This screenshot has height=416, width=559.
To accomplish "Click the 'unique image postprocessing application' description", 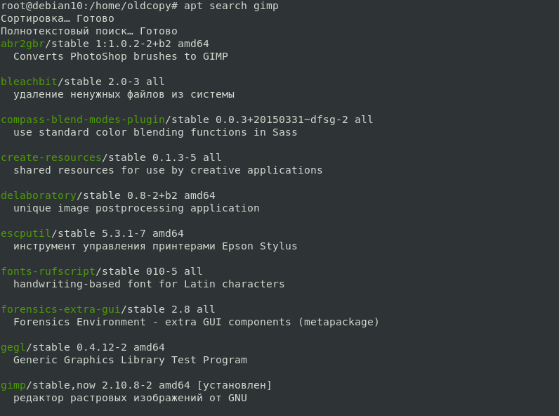I will [x=136, y=208].
